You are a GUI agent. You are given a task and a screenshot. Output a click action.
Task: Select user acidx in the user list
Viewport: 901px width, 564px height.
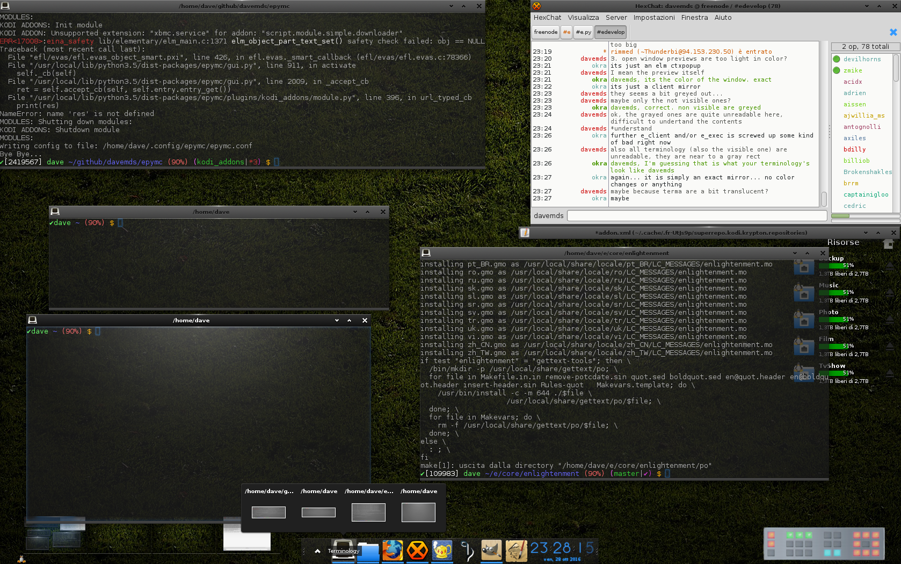point(853,82)
